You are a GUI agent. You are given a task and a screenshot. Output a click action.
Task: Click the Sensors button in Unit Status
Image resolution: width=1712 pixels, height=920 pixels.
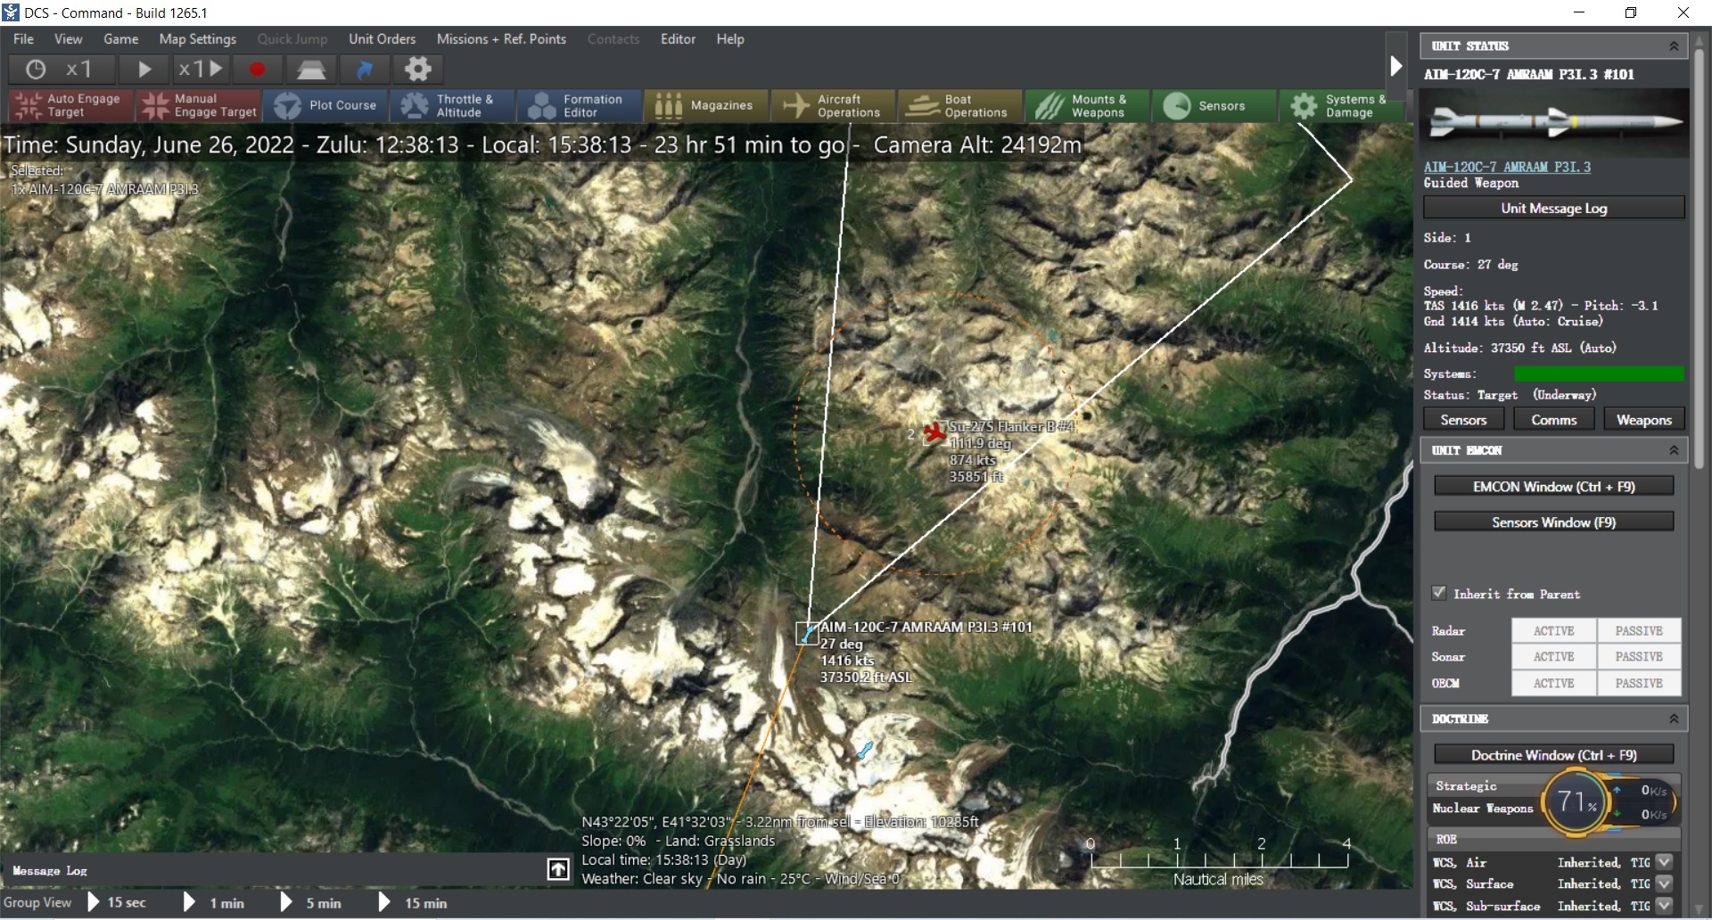pyautogui.click(x=1463, y=420)
